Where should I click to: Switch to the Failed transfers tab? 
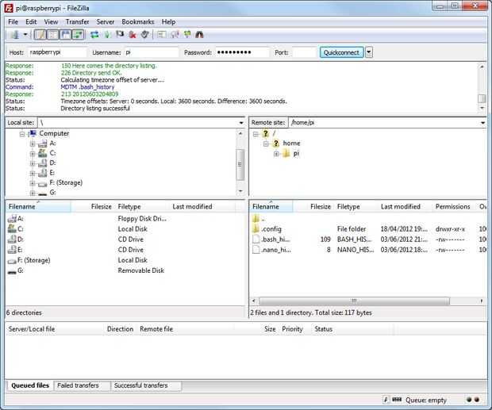click(78, 385)
